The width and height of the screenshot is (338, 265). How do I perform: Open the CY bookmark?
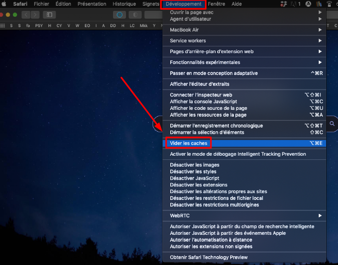point(59,26)
